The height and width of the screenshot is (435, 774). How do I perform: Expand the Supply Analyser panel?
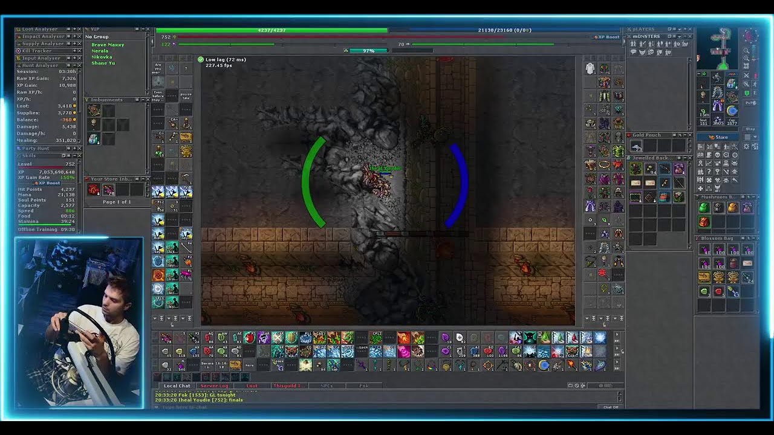point(74,43)
